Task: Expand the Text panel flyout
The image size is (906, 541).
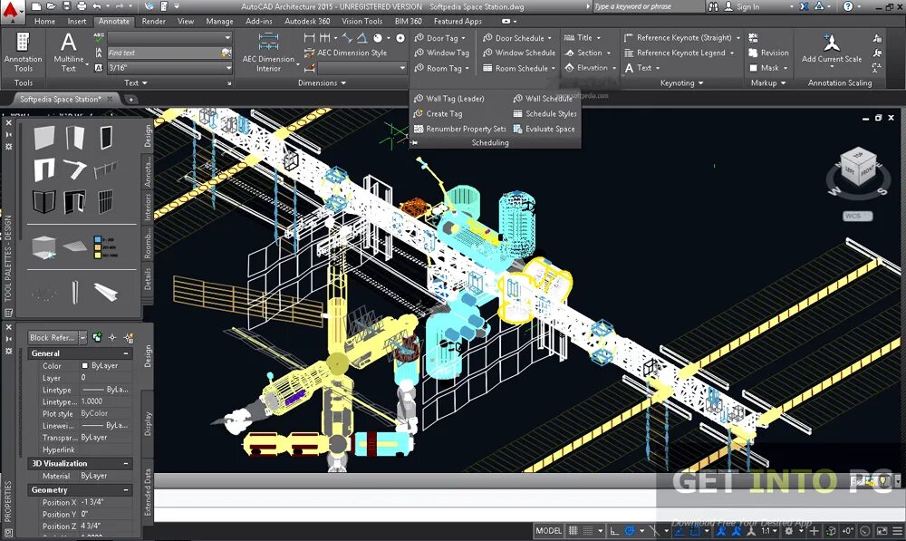Action: [x=136, y=82]
